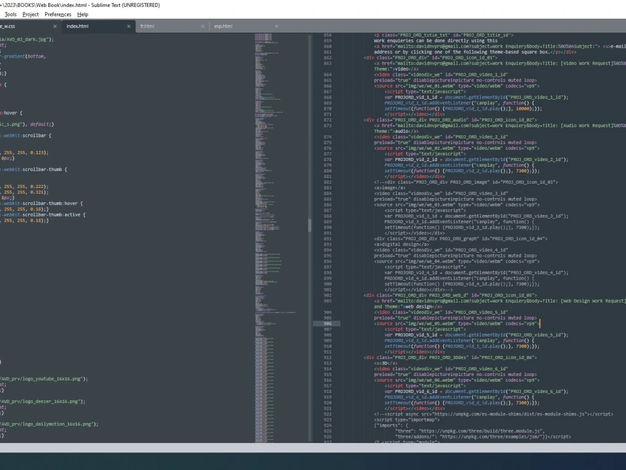The height and width of the screenshot is (470, 626).
Task: Click the 'PROJORD_vid_1_id' variable on line 868
Action: (416, 97)
